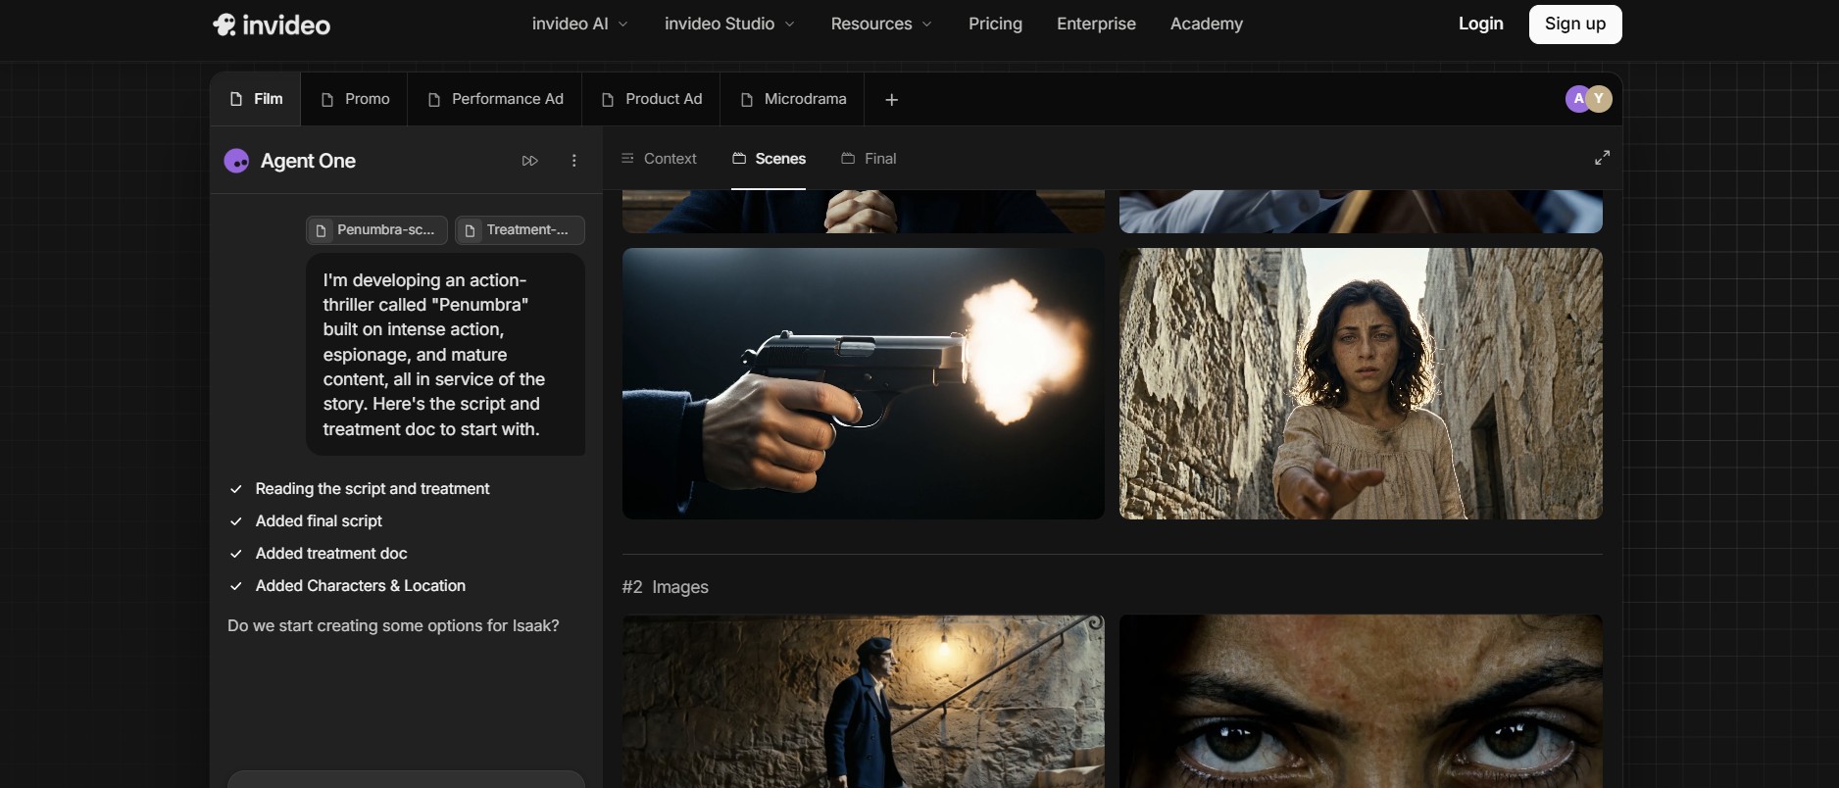1839x788 pixels.
Task: Select the Product Ad tab
Action: tap(651, 99)
